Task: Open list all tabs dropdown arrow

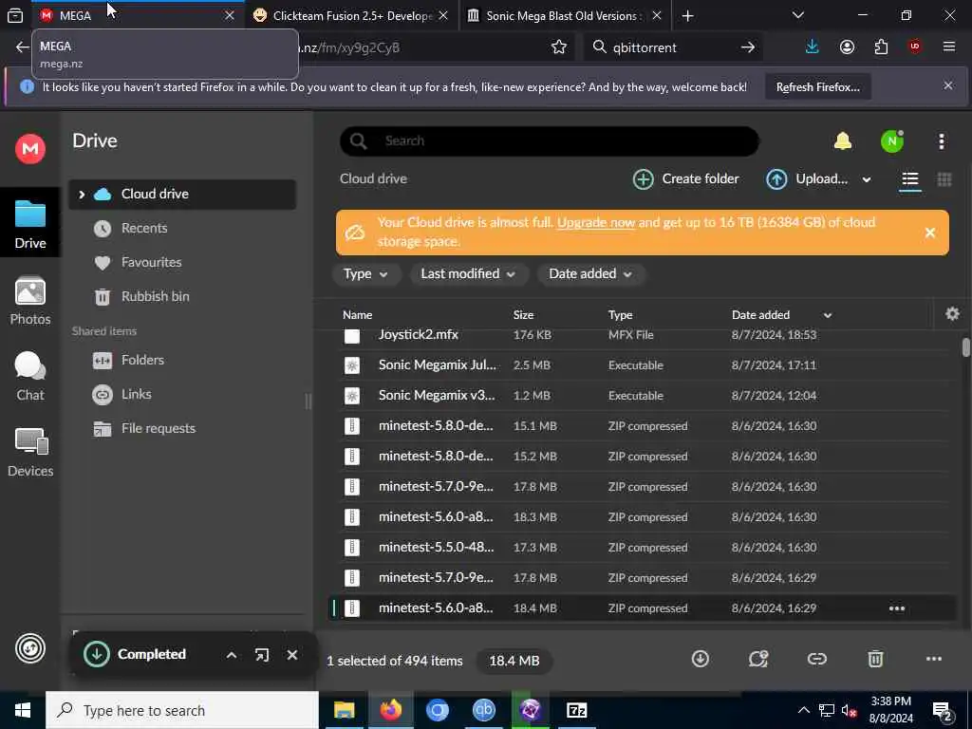Action: pos(797,15)
